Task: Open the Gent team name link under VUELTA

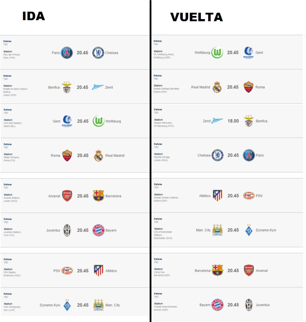Action: [259, 53]
